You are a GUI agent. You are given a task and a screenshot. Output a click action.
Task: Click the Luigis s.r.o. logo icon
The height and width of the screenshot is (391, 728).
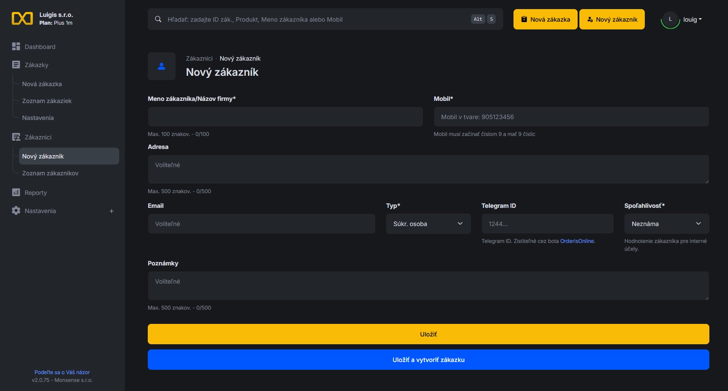(22, 19)
